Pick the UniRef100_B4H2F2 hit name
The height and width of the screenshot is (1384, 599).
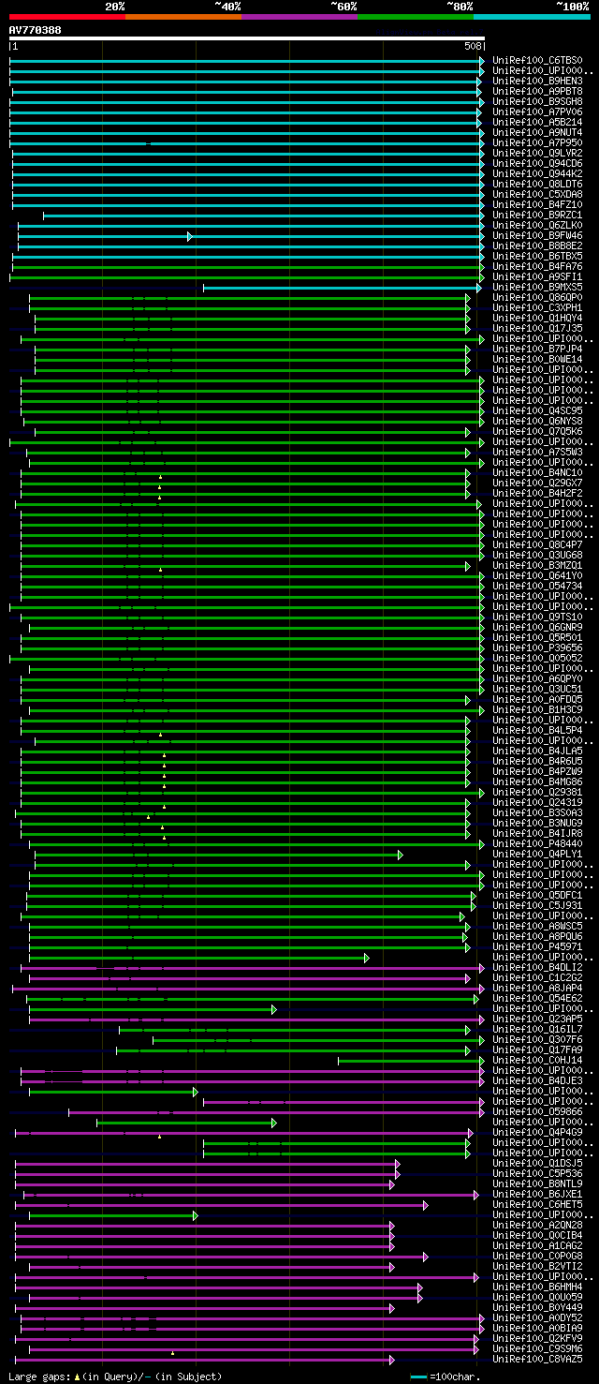[536, 494]
